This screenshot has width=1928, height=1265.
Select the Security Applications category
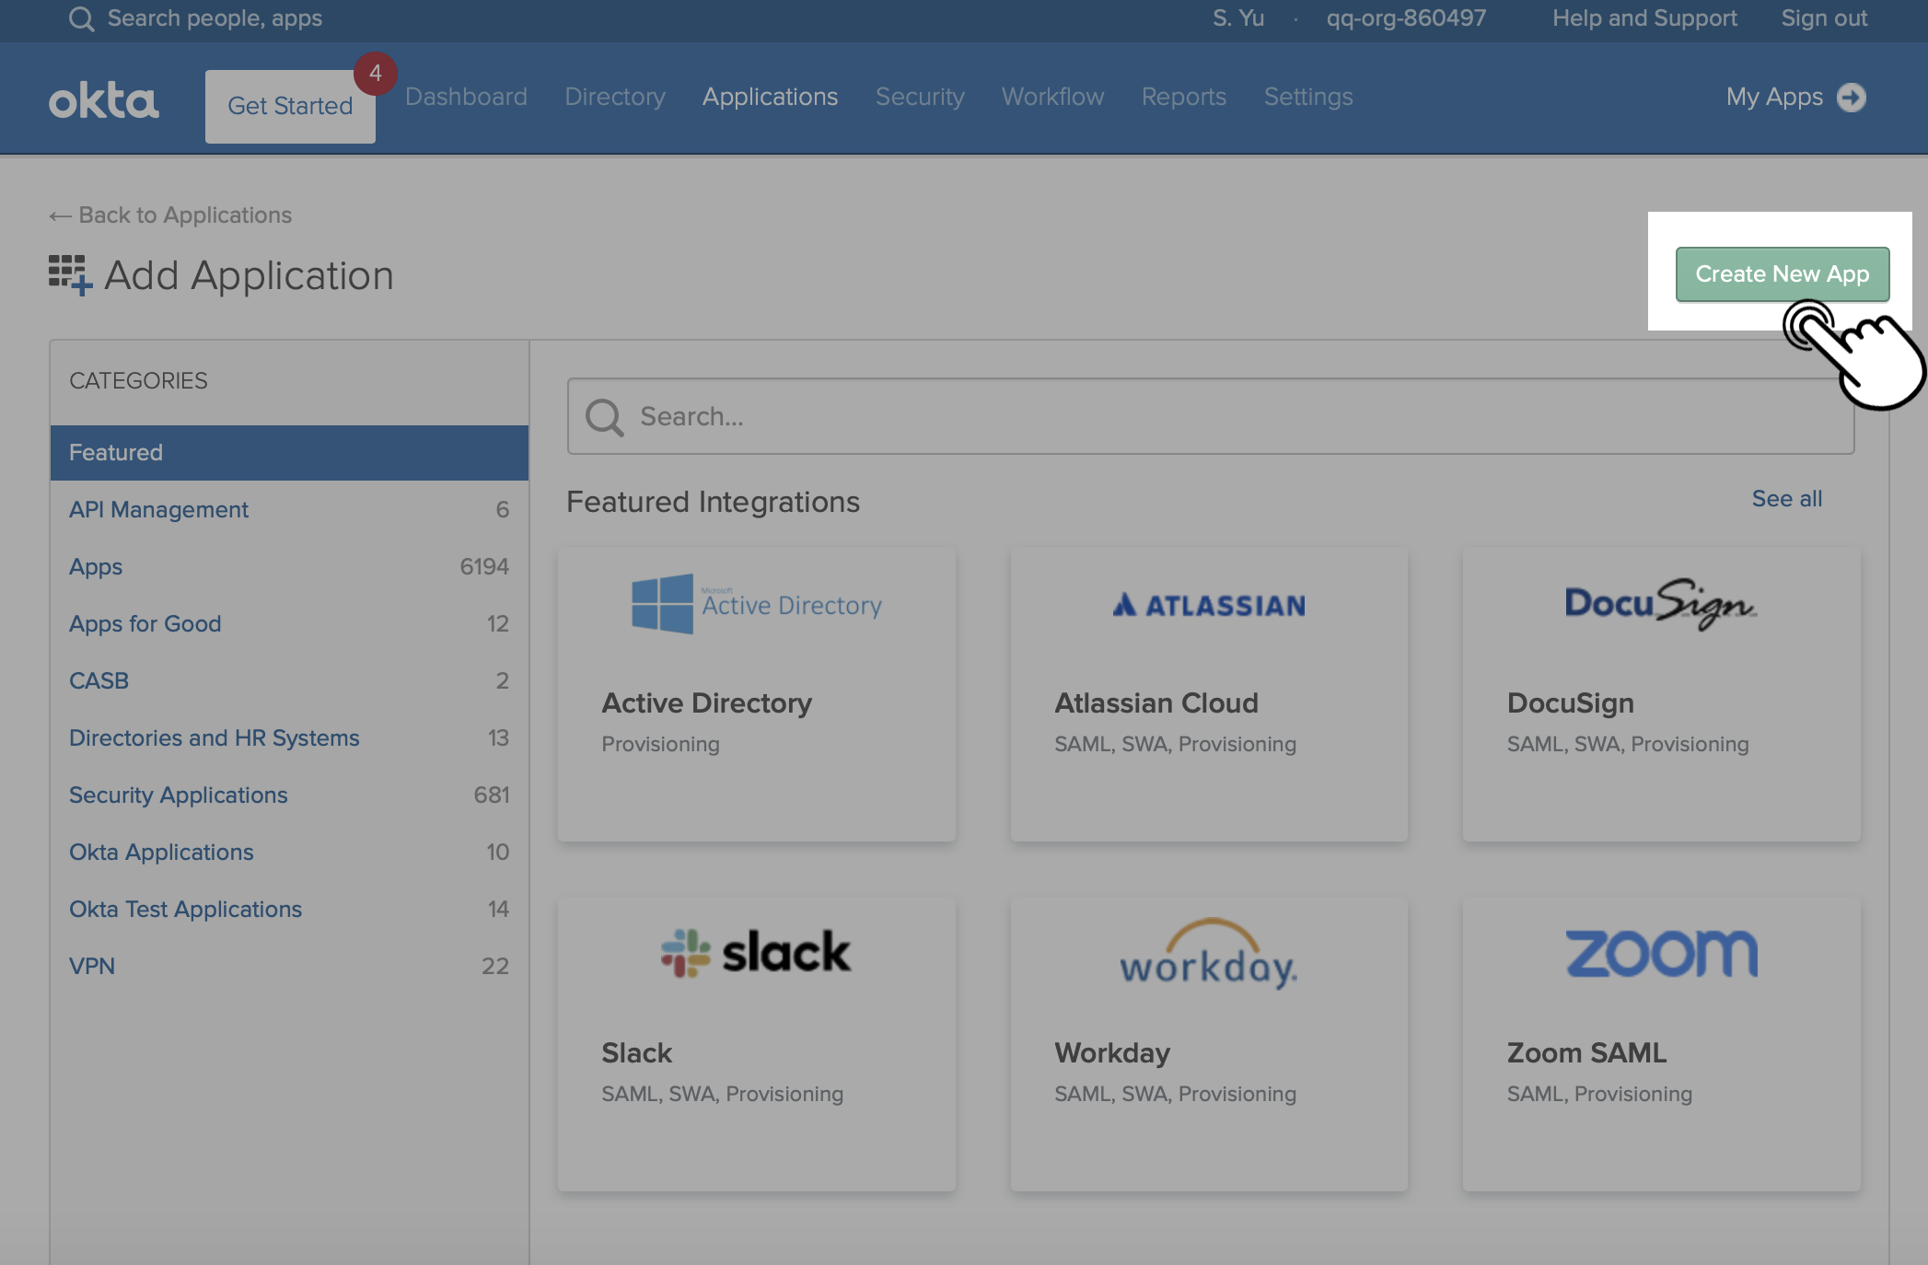pos(178,795)
